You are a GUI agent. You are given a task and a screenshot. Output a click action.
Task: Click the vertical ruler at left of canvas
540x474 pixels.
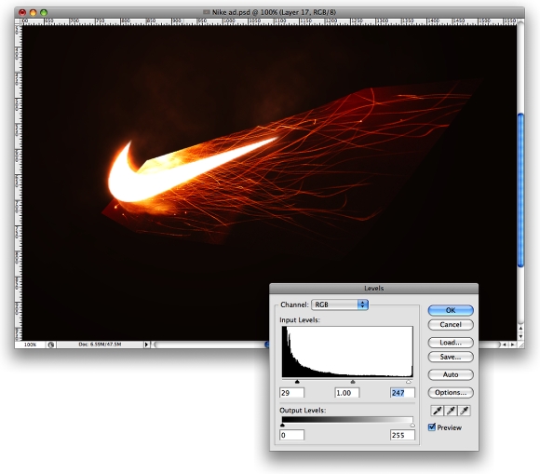tap(18, 183)
